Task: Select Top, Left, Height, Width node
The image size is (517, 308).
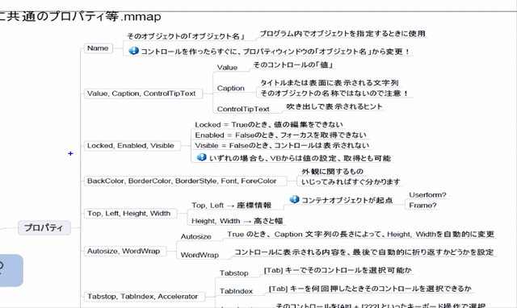Action: (129, 213)
